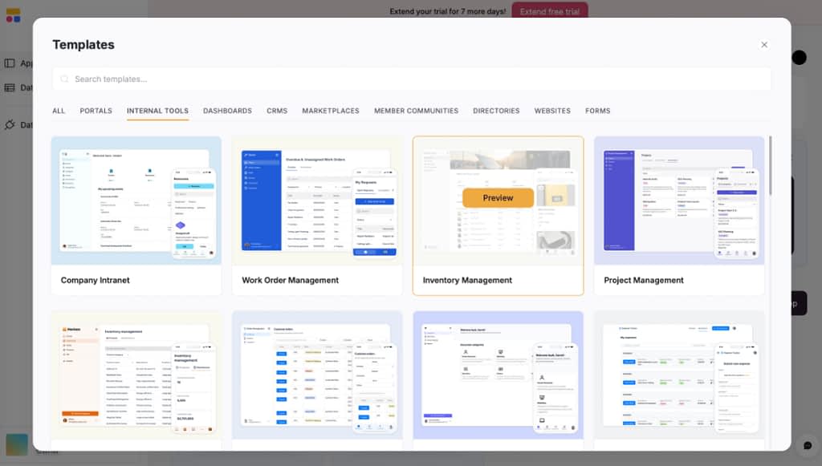This screenshot has width=822, height=466.
Task: Open the second-row purple welcome template thumbnail
Action: pyautogui.click(x=498, y=375)
